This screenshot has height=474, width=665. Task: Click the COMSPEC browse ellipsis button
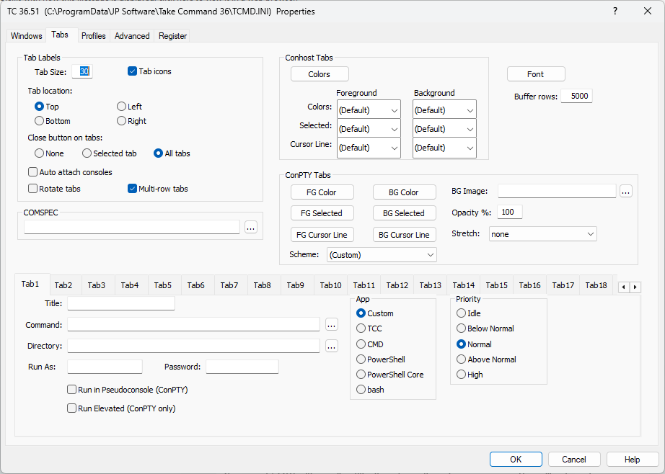(x=251, y=228)
